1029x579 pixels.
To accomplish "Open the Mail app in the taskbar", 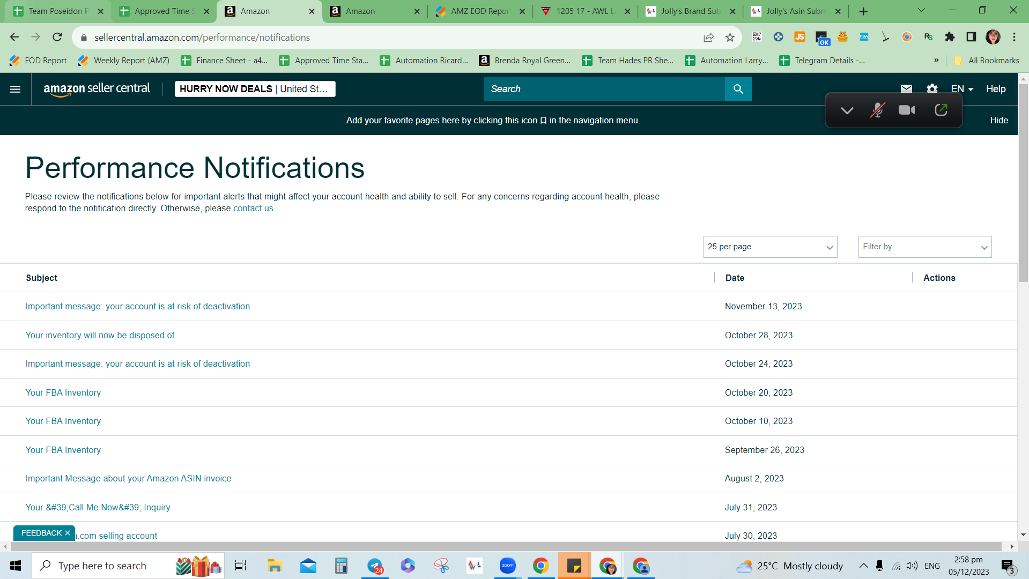I will [308, 566].
